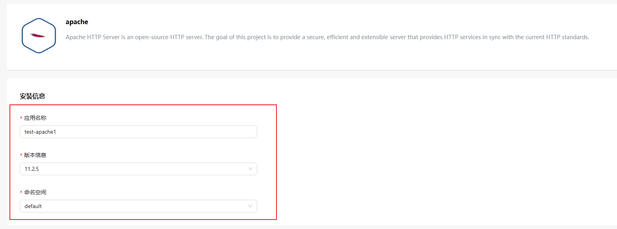Click the red asterisk beside 版本信息
The image size is (617, 229).
point(21,155)
